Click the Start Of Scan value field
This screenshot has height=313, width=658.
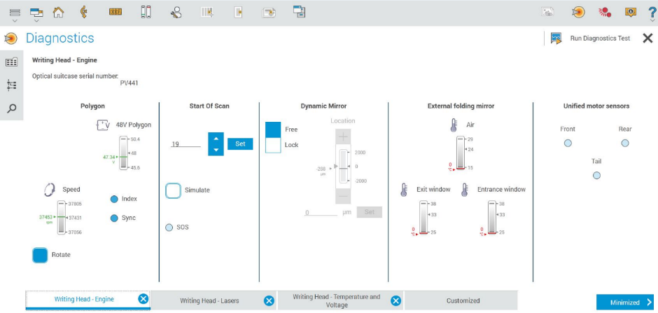[186, 144]
